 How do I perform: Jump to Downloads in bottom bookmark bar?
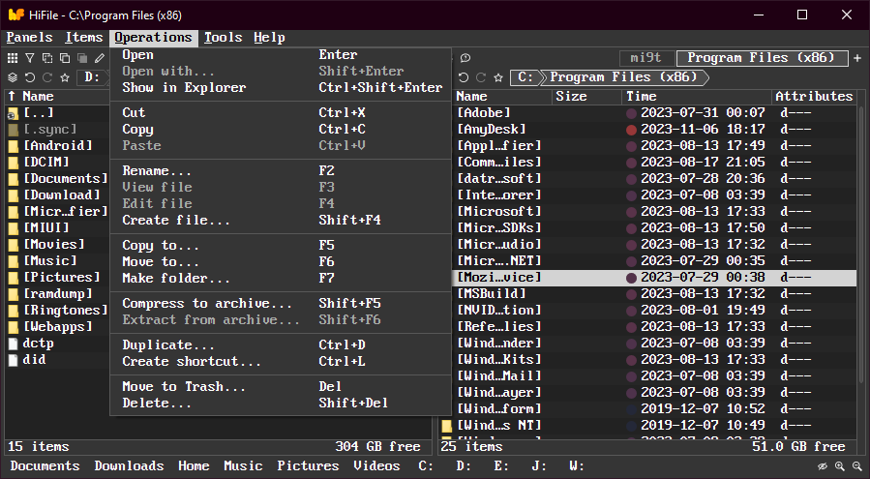129,466
